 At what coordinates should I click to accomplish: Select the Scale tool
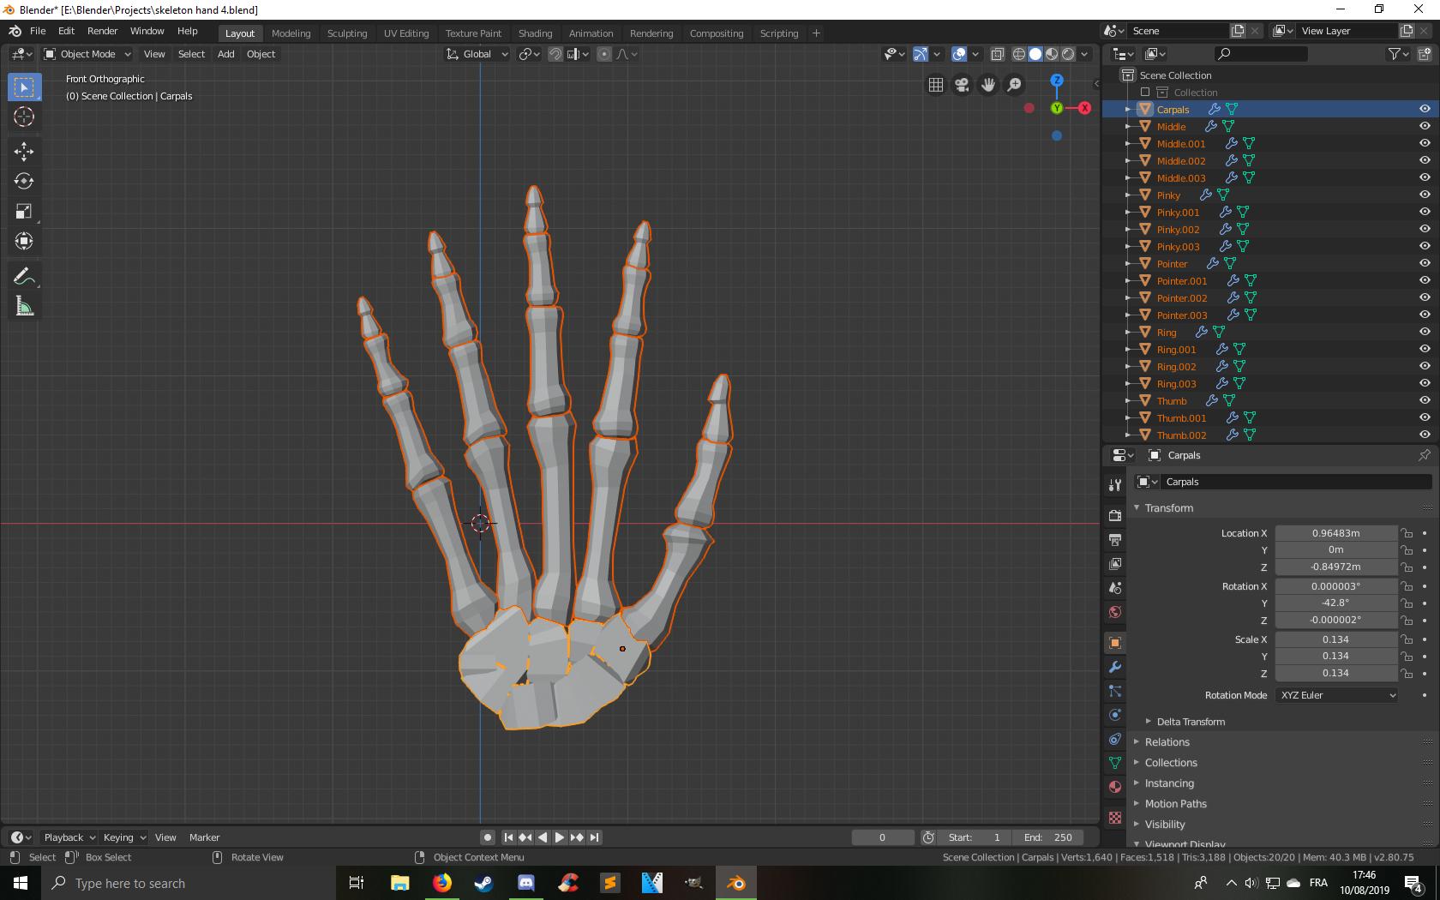[x=24, y=211]
